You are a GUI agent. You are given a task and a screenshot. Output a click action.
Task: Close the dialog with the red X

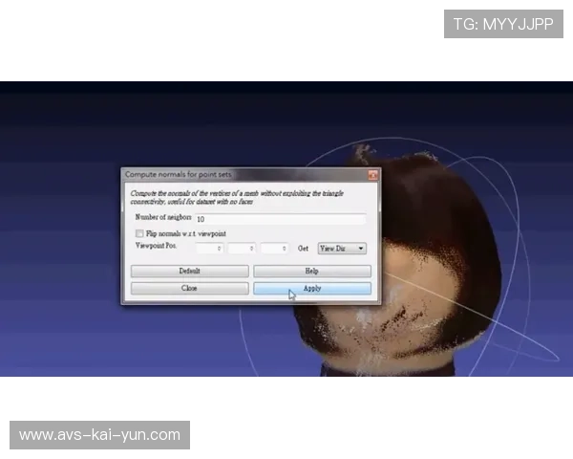tap(372, 175)
